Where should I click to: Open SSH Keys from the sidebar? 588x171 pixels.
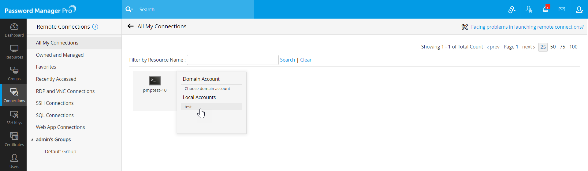pyautogui.click(x=14, y=118)
